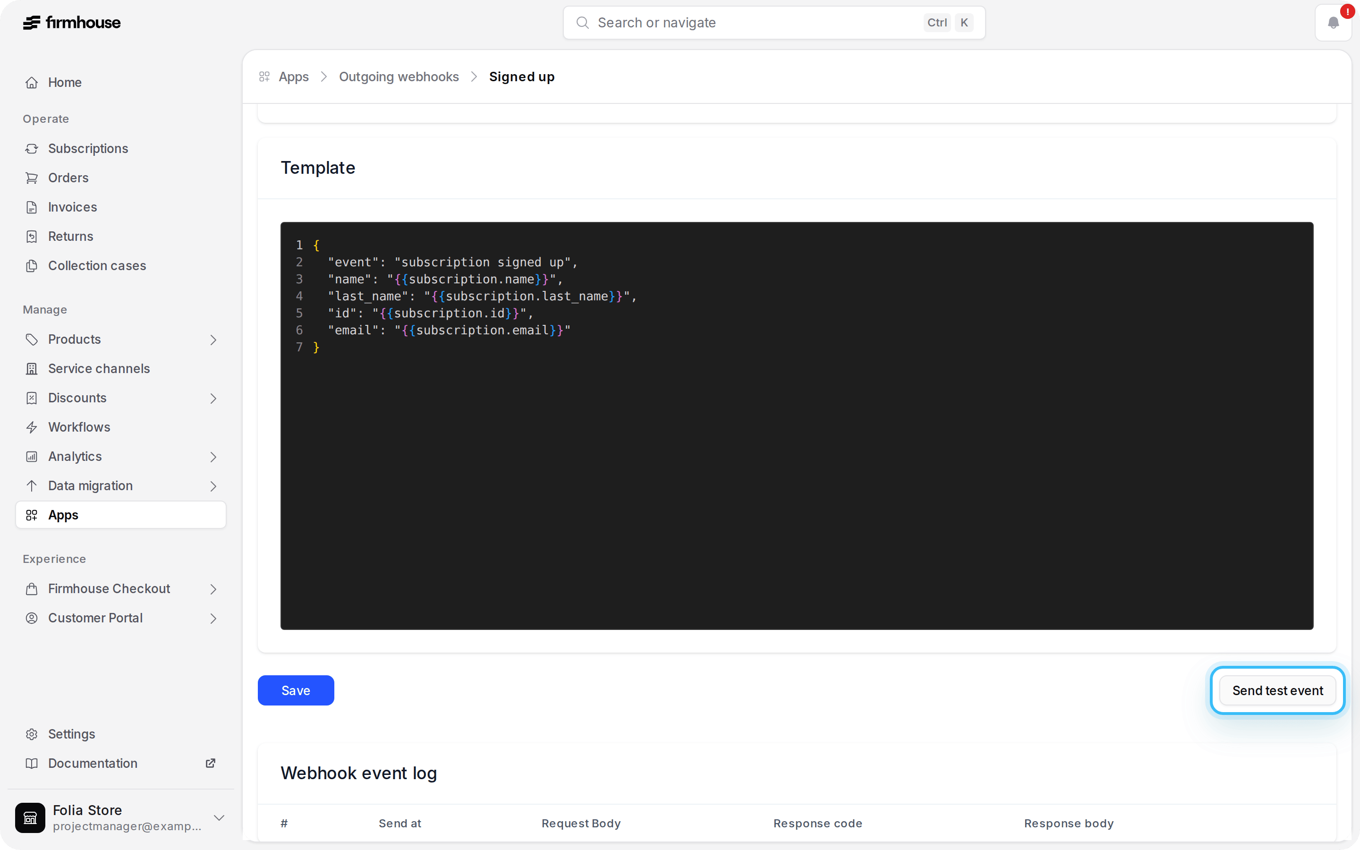Click the {{subscription.id}} code line

click(431, 313)
